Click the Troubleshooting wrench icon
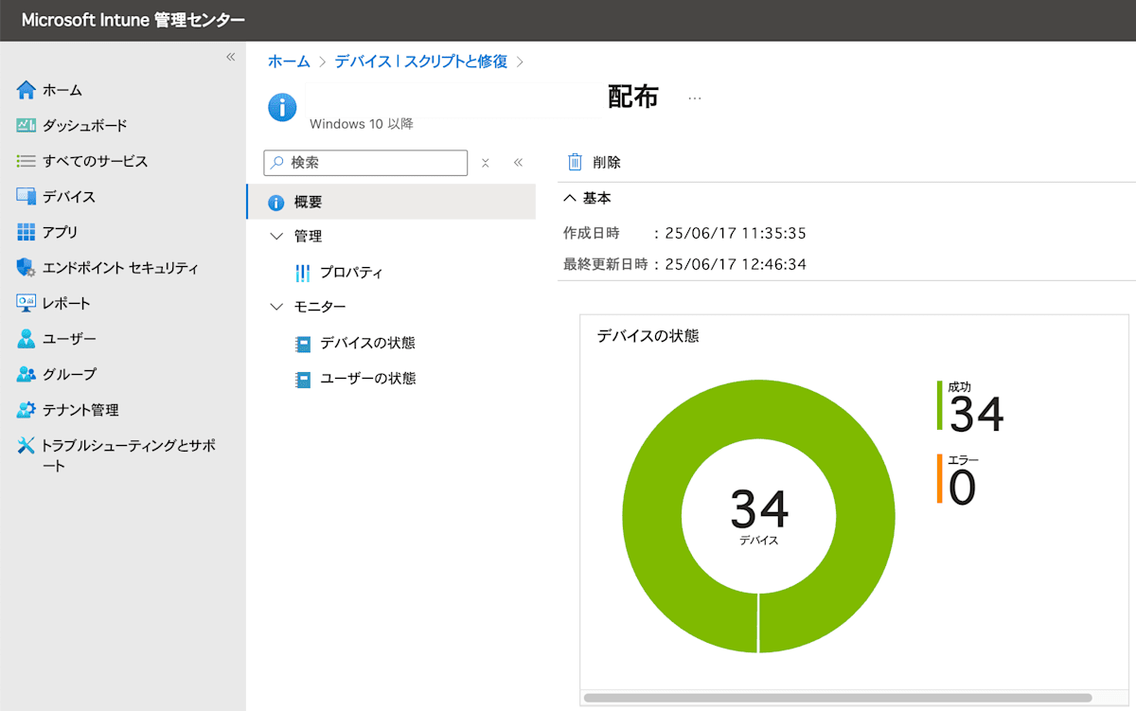The image size is (1136, 711). [26, 445]
